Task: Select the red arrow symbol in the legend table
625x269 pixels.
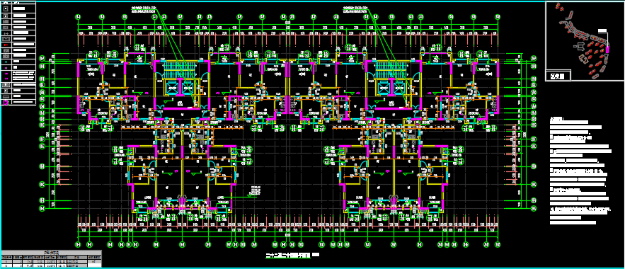Action: pyautogui.click(x=6, y=45)
